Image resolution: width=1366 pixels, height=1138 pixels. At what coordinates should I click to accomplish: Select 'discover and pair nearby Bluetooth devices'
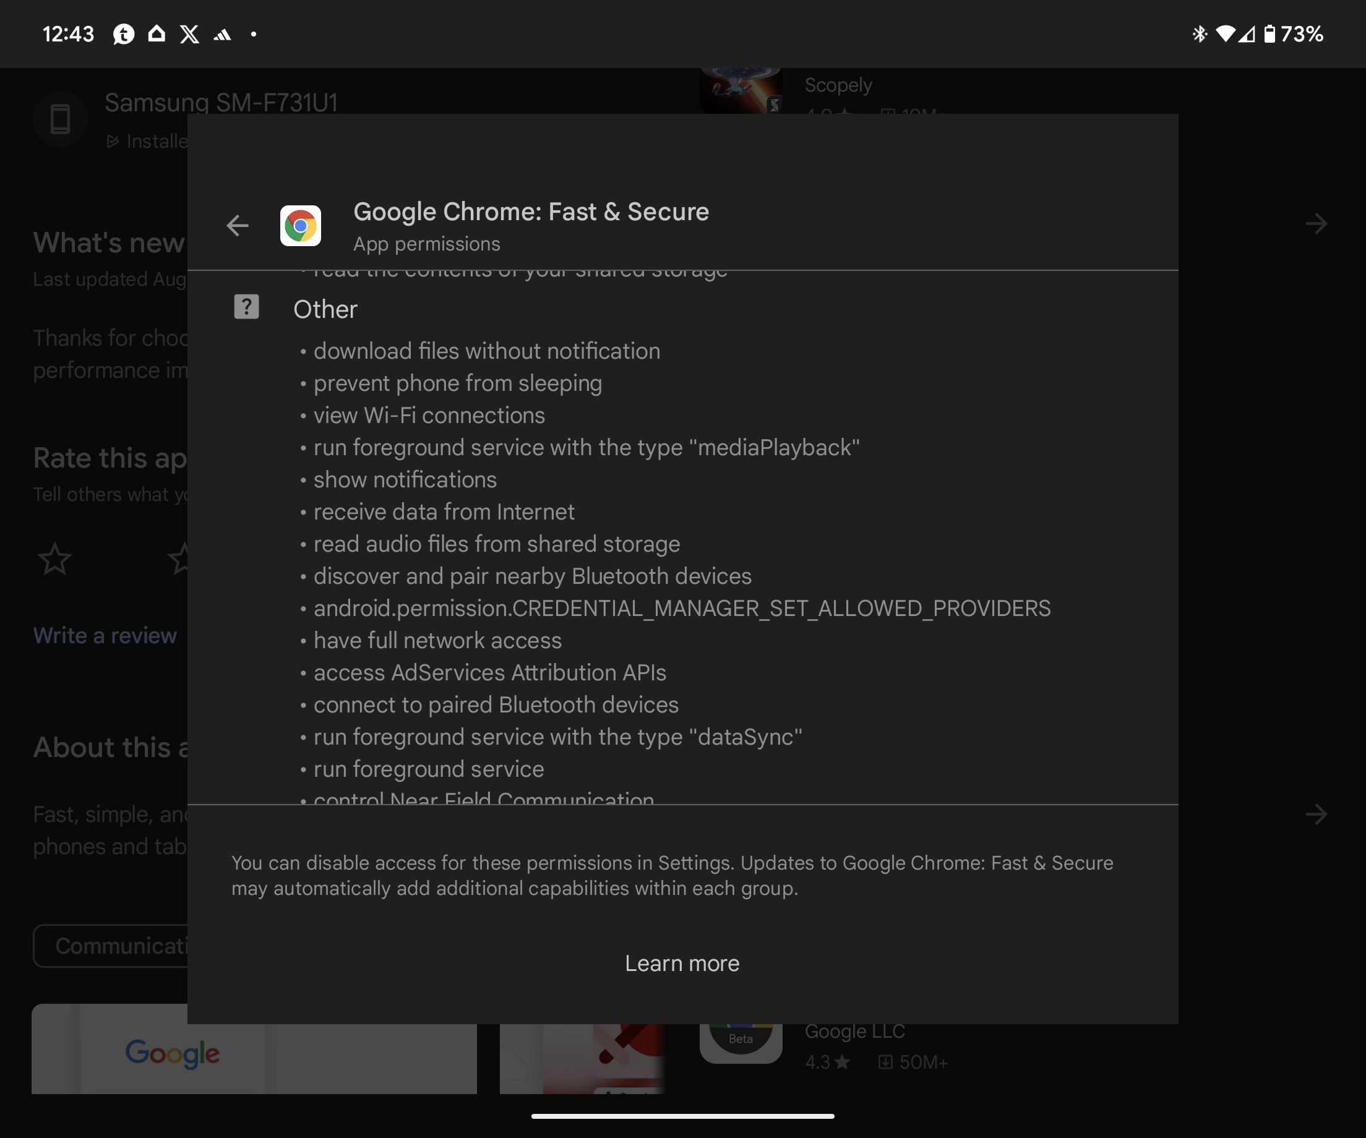tap(533, 576)
